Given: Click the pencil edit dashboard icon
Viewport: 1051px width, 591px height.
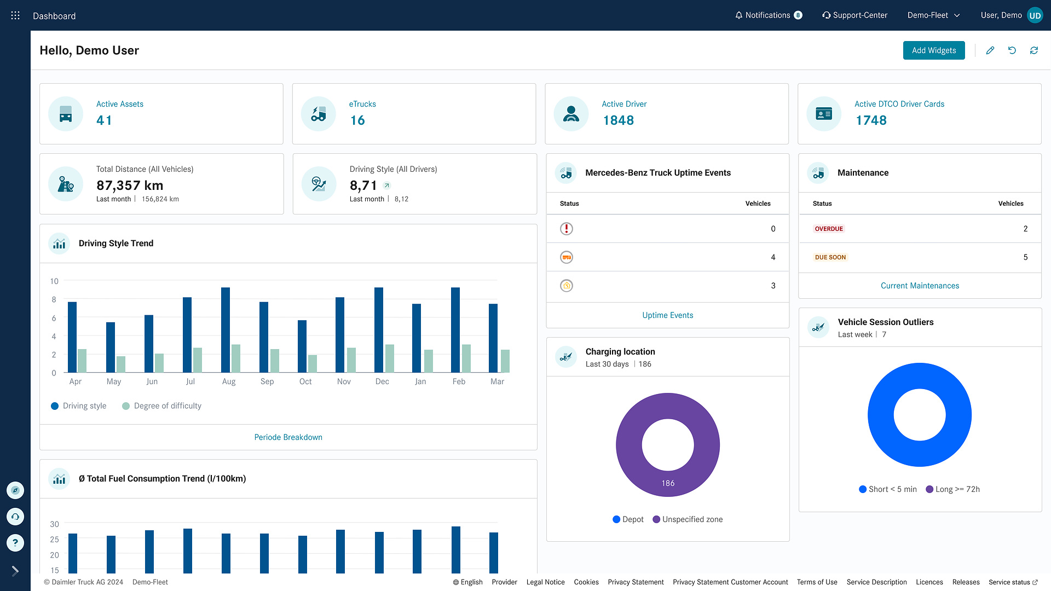Looking at the screenshot, I should (990, 50).
